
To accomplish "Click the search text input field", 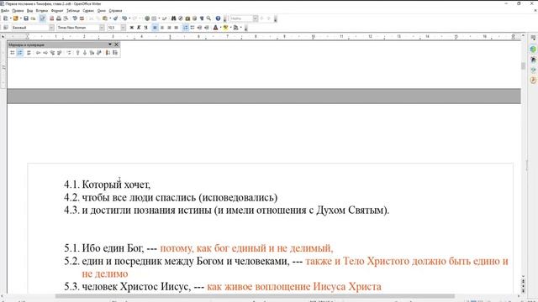I will point(241,18).
